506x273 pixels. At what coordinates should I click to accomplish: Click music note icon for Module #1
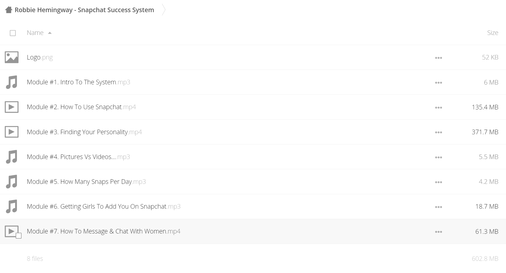(x=12, y=82)
